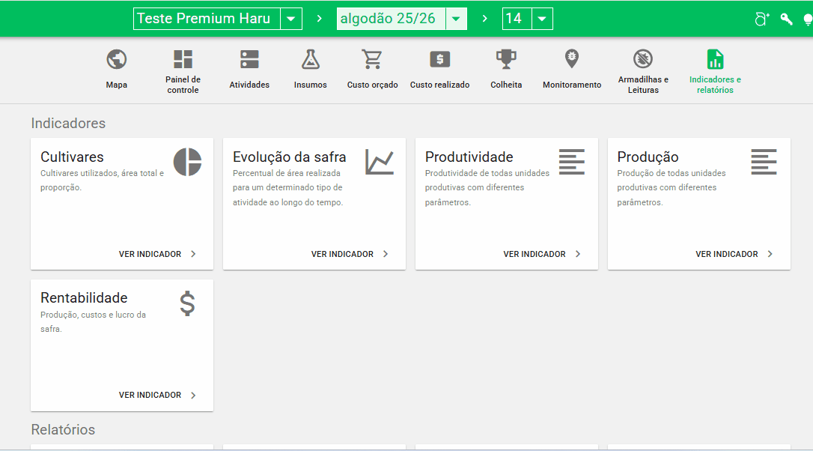This screenshot has width=813, height=451.
Task: Click the Evolução da safra line chart icon
Action: 380,162
